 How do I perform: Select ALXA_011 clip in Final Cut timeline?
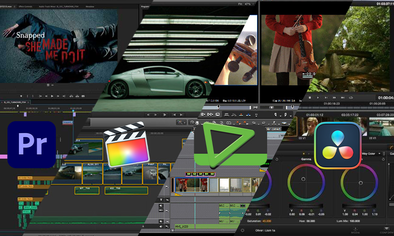pyautogui.click(x=93, y=173)
